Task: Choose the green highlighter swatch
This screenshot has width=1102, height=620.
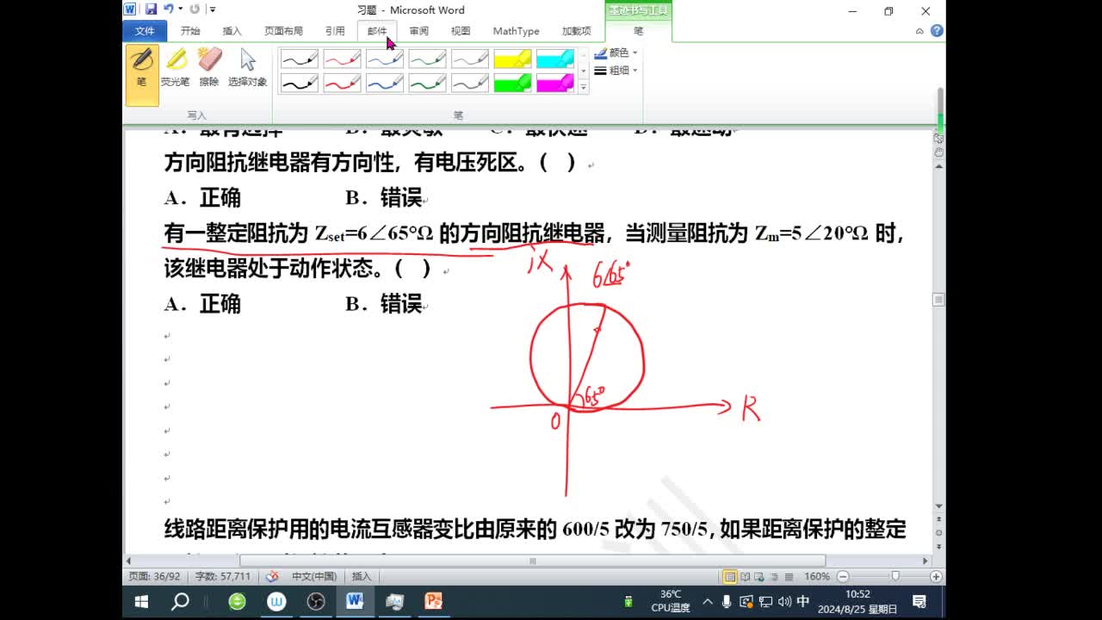Action: pyautogui.click(x=512, y=83)
